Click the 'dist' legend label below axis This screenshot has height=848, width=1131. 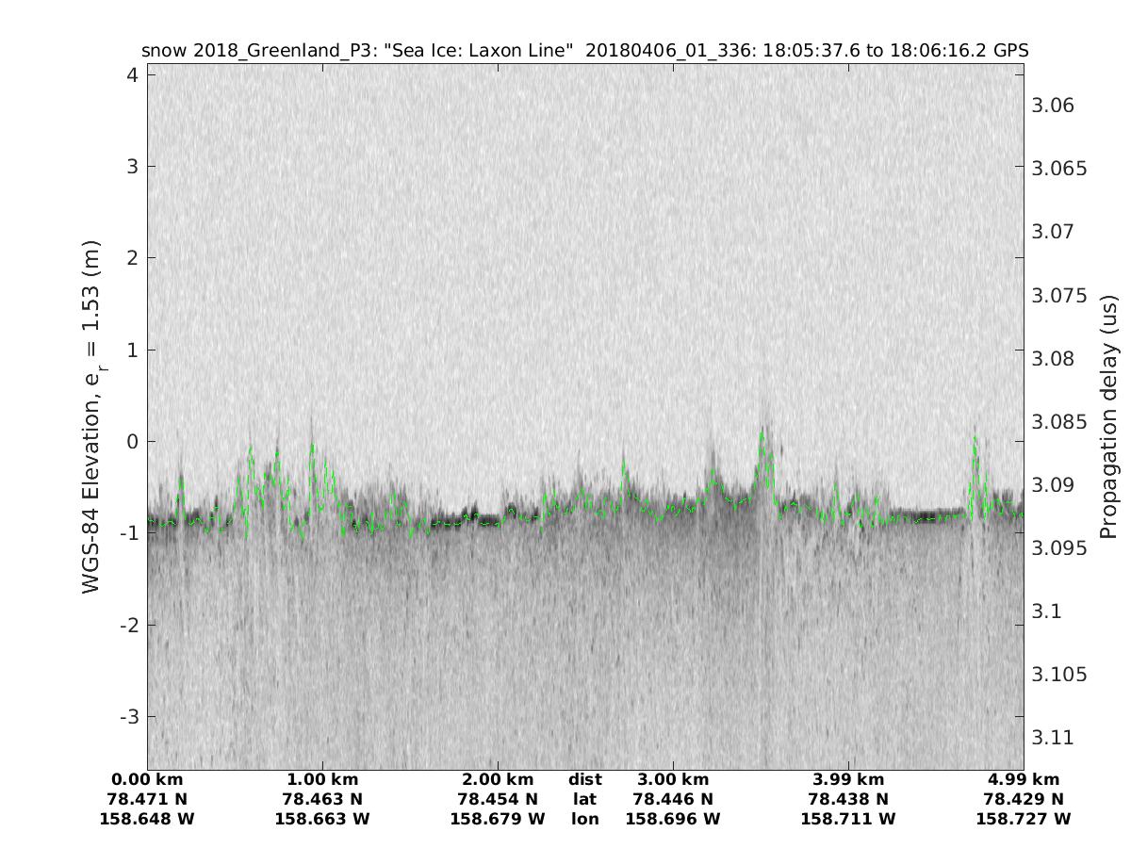click(x=584, y=779)
